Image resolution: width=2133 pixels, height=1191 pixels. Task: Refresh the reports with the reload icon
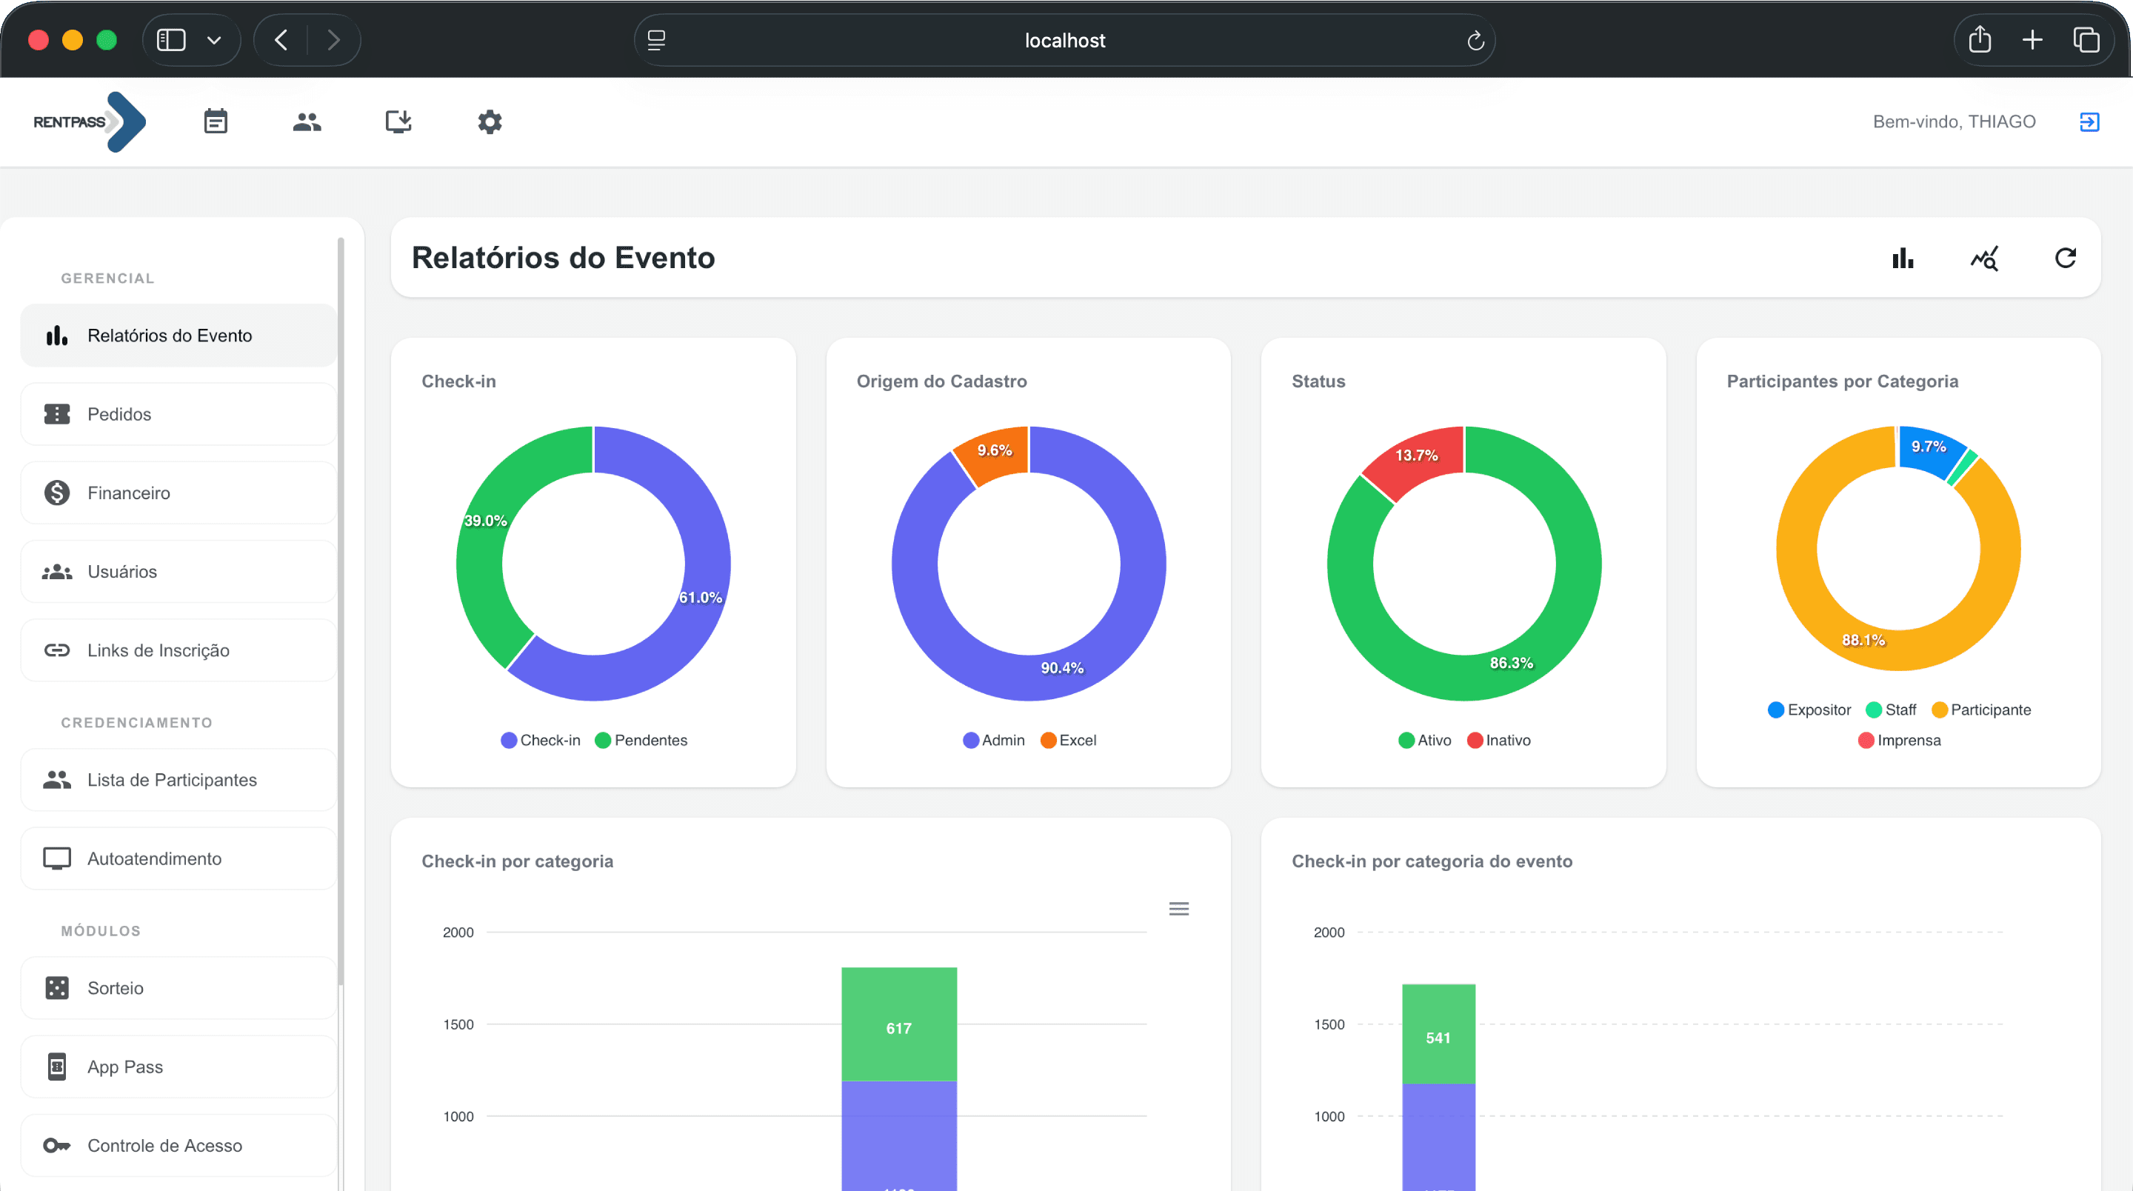click(2066, 258)
